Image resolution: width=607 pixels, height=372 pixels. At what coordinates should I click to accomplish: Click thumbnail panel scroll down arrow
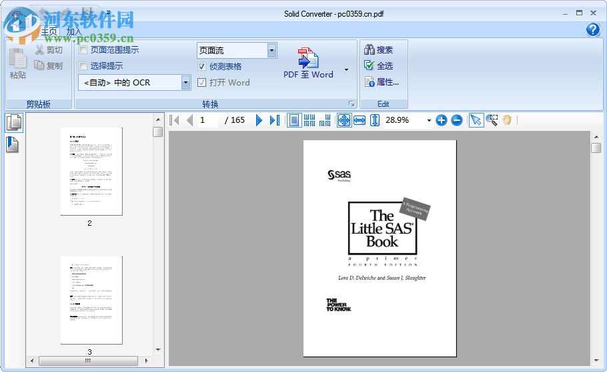click(x=158, y=349)
